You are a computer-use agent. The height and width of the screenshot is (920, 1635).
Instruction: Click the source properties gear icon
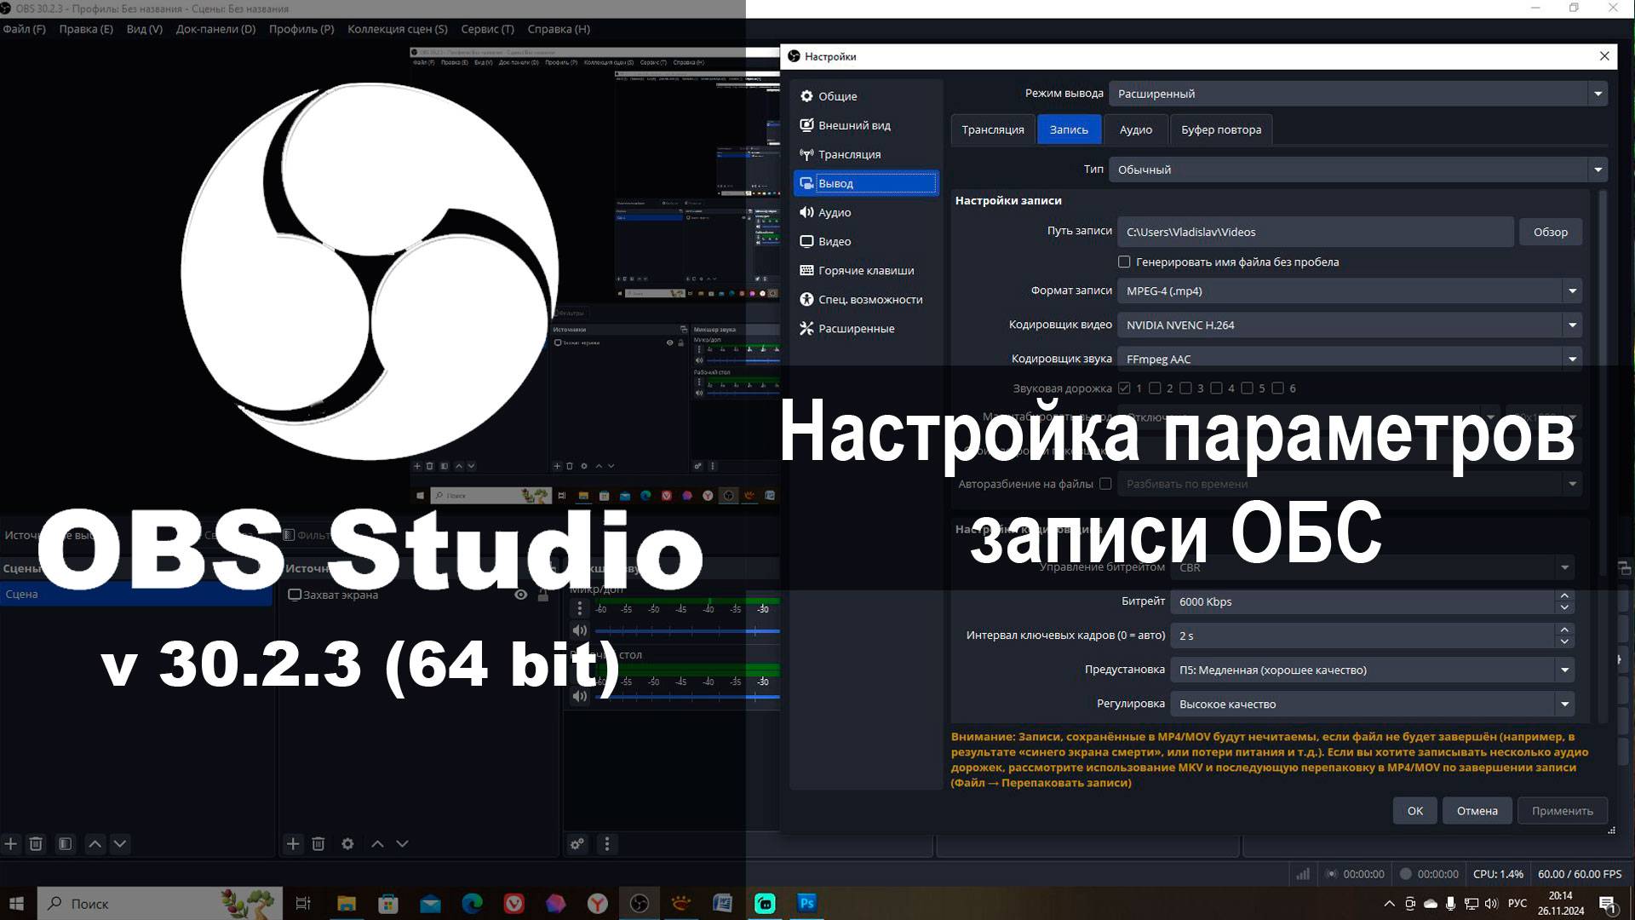[x=347, y=843]
